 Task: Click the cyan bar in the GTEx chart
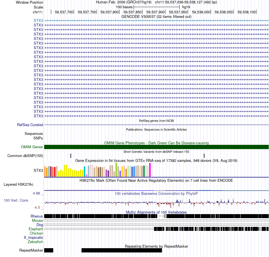(x=84, y=172)
